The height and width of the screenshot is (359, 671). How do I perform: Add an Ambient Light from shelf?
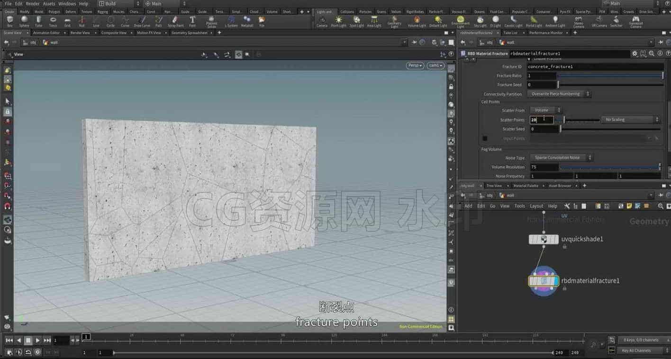pyautogui.click(x=555, y=21)
